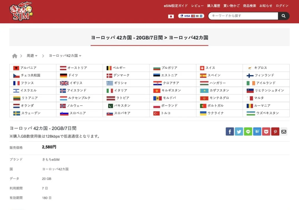Click the オランダ country link
This screenshot has width=299, height=210.
click(x=27, y=105)
